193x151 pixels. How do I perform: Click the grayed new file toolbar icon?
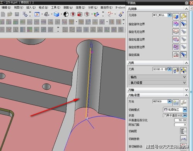(3, 14)
